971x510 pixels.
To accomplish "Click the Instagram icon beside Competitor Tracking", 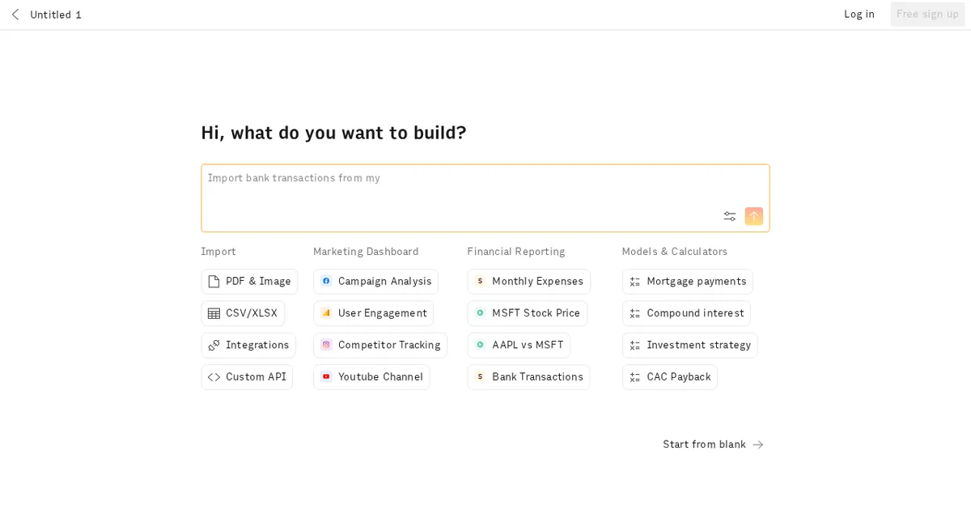I will click(x=326, y=345).
